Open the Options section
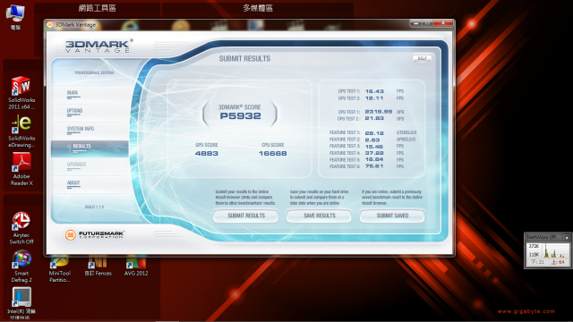The image size is (573, 322). click(x=74, y=111)
